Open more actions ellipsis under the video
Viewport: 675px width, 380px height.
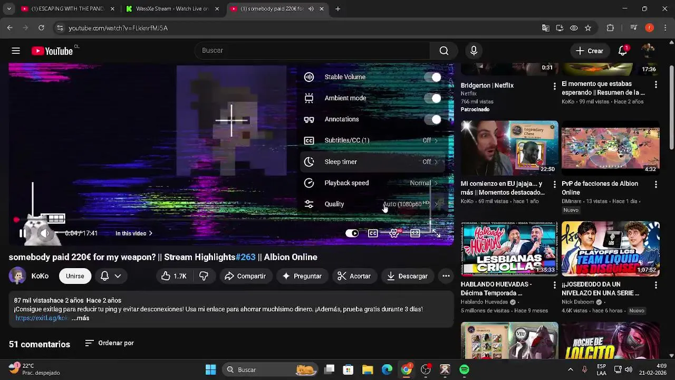coord(446,276)
